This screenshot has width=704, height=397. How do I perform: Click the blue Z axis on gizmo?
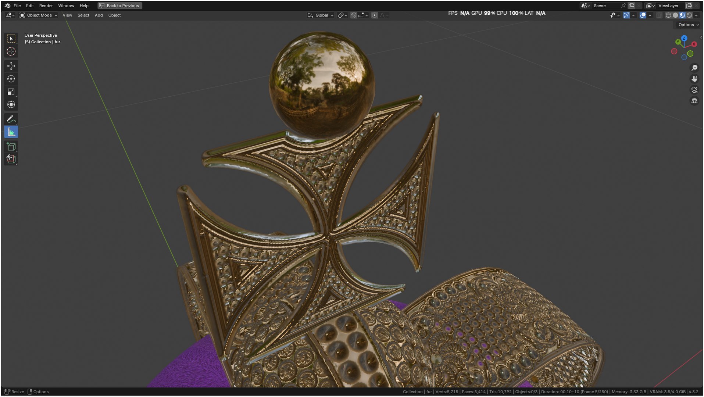[x=684, y=38]
